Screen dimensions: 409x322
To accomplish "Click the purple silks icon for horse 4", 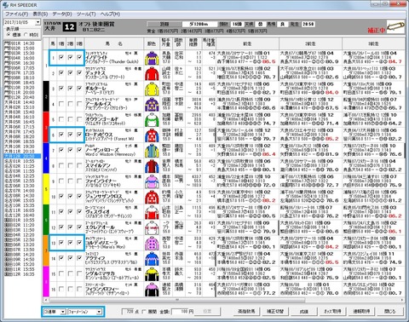I will pos(152,104).
